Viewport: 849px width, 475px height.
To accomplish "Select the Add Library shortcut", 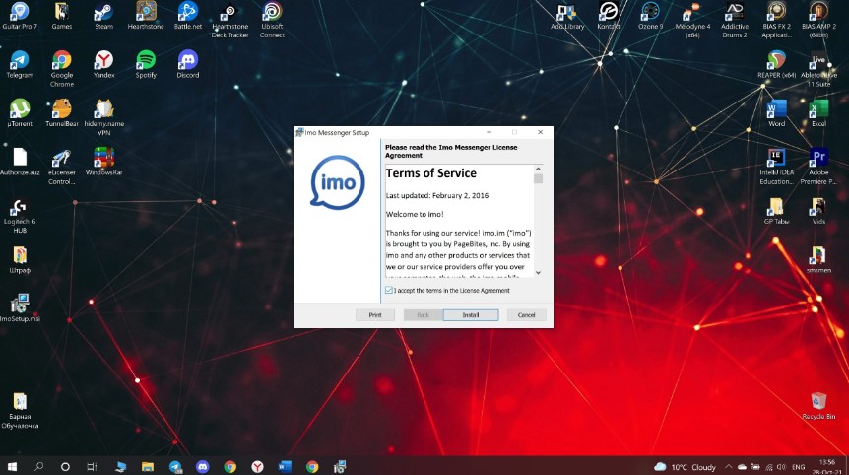I will pos(566,15).
